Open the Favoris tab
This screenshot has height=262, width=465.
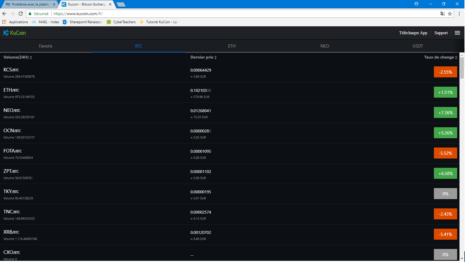46,46
